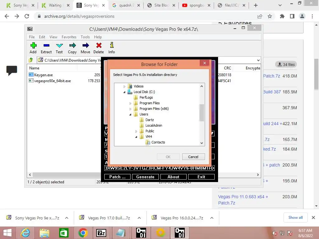Open options for Vegas Pro 16.0.0.24 download
Viewport: 319px width, 239px height.
(212, 218)
